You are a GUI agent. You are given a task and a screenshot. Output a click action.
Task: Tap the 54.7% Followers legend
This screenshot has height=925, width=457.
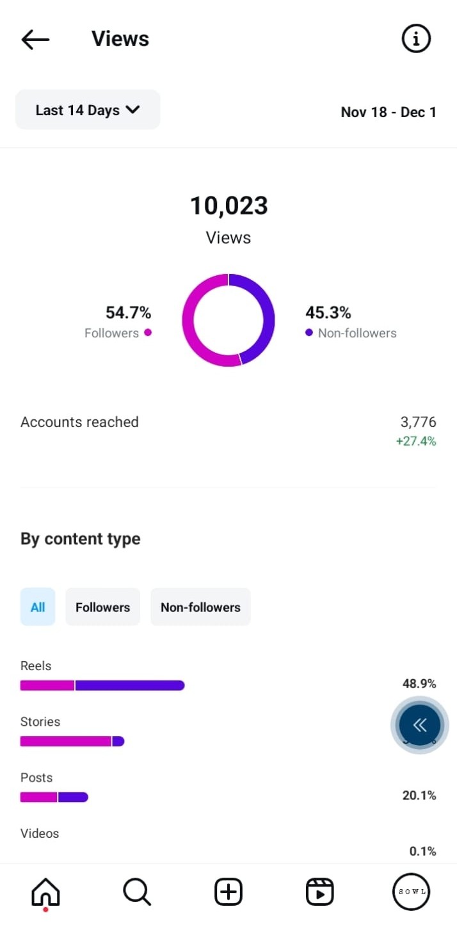[x=119, y=322]
